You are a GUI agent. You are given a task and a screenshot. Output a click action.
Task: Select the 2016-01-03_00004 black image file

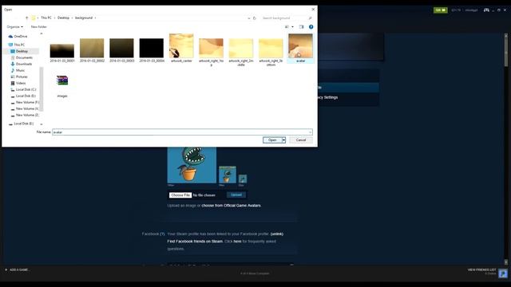152,49
